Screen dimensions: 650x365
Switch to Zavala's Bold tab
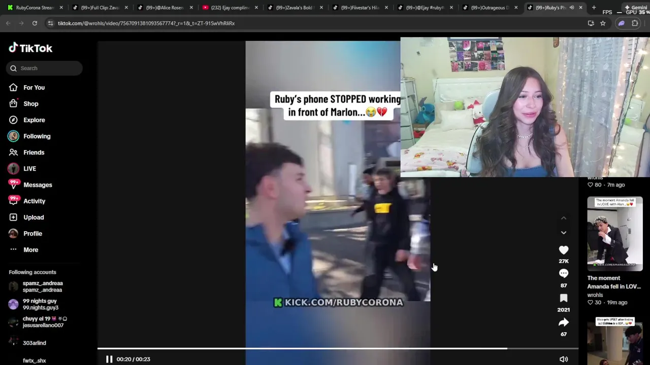[x=295, y=8]
